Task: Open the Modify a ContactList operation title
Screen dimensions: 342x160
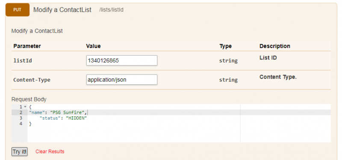Action: pos(62,10)
